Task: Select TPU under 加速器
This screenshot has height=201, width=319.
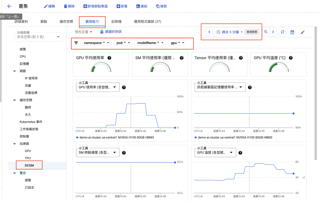Action: (x=28, y=158)
